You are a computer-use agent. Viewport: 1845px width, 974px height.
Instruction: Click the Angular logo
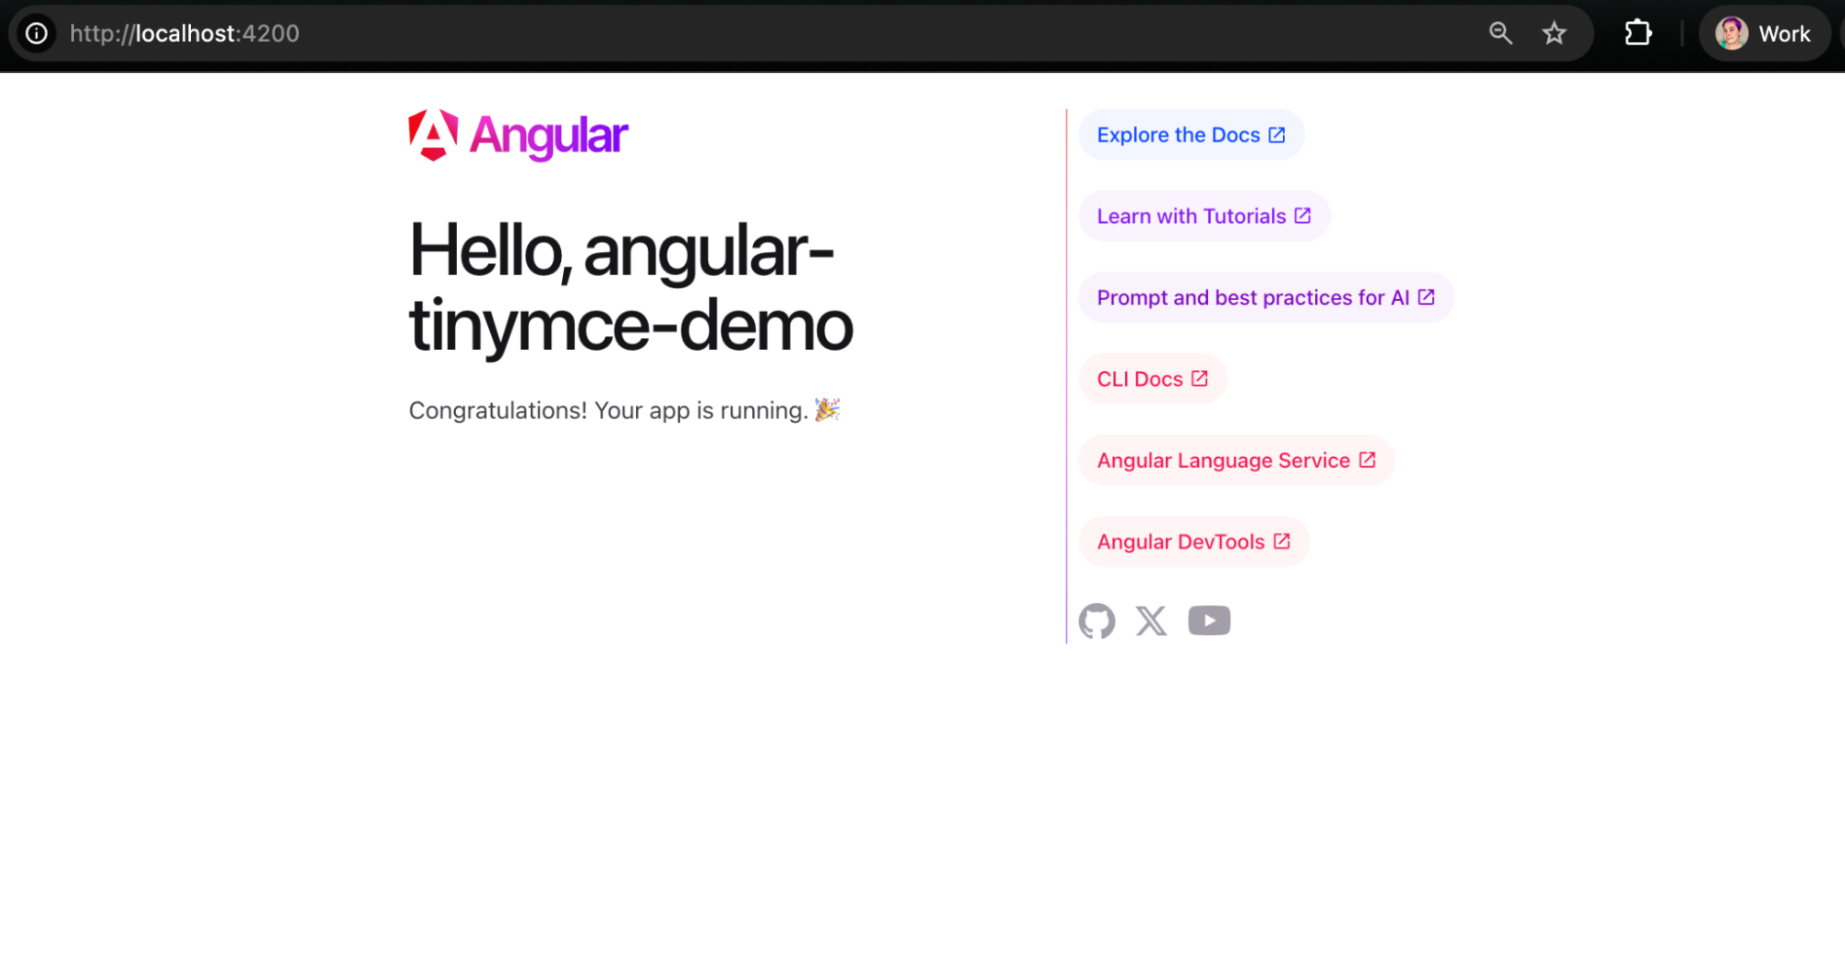click(518, 136)
